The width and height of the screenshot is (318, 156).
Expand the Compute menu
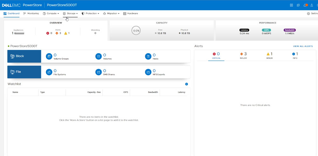pos(51,13)
